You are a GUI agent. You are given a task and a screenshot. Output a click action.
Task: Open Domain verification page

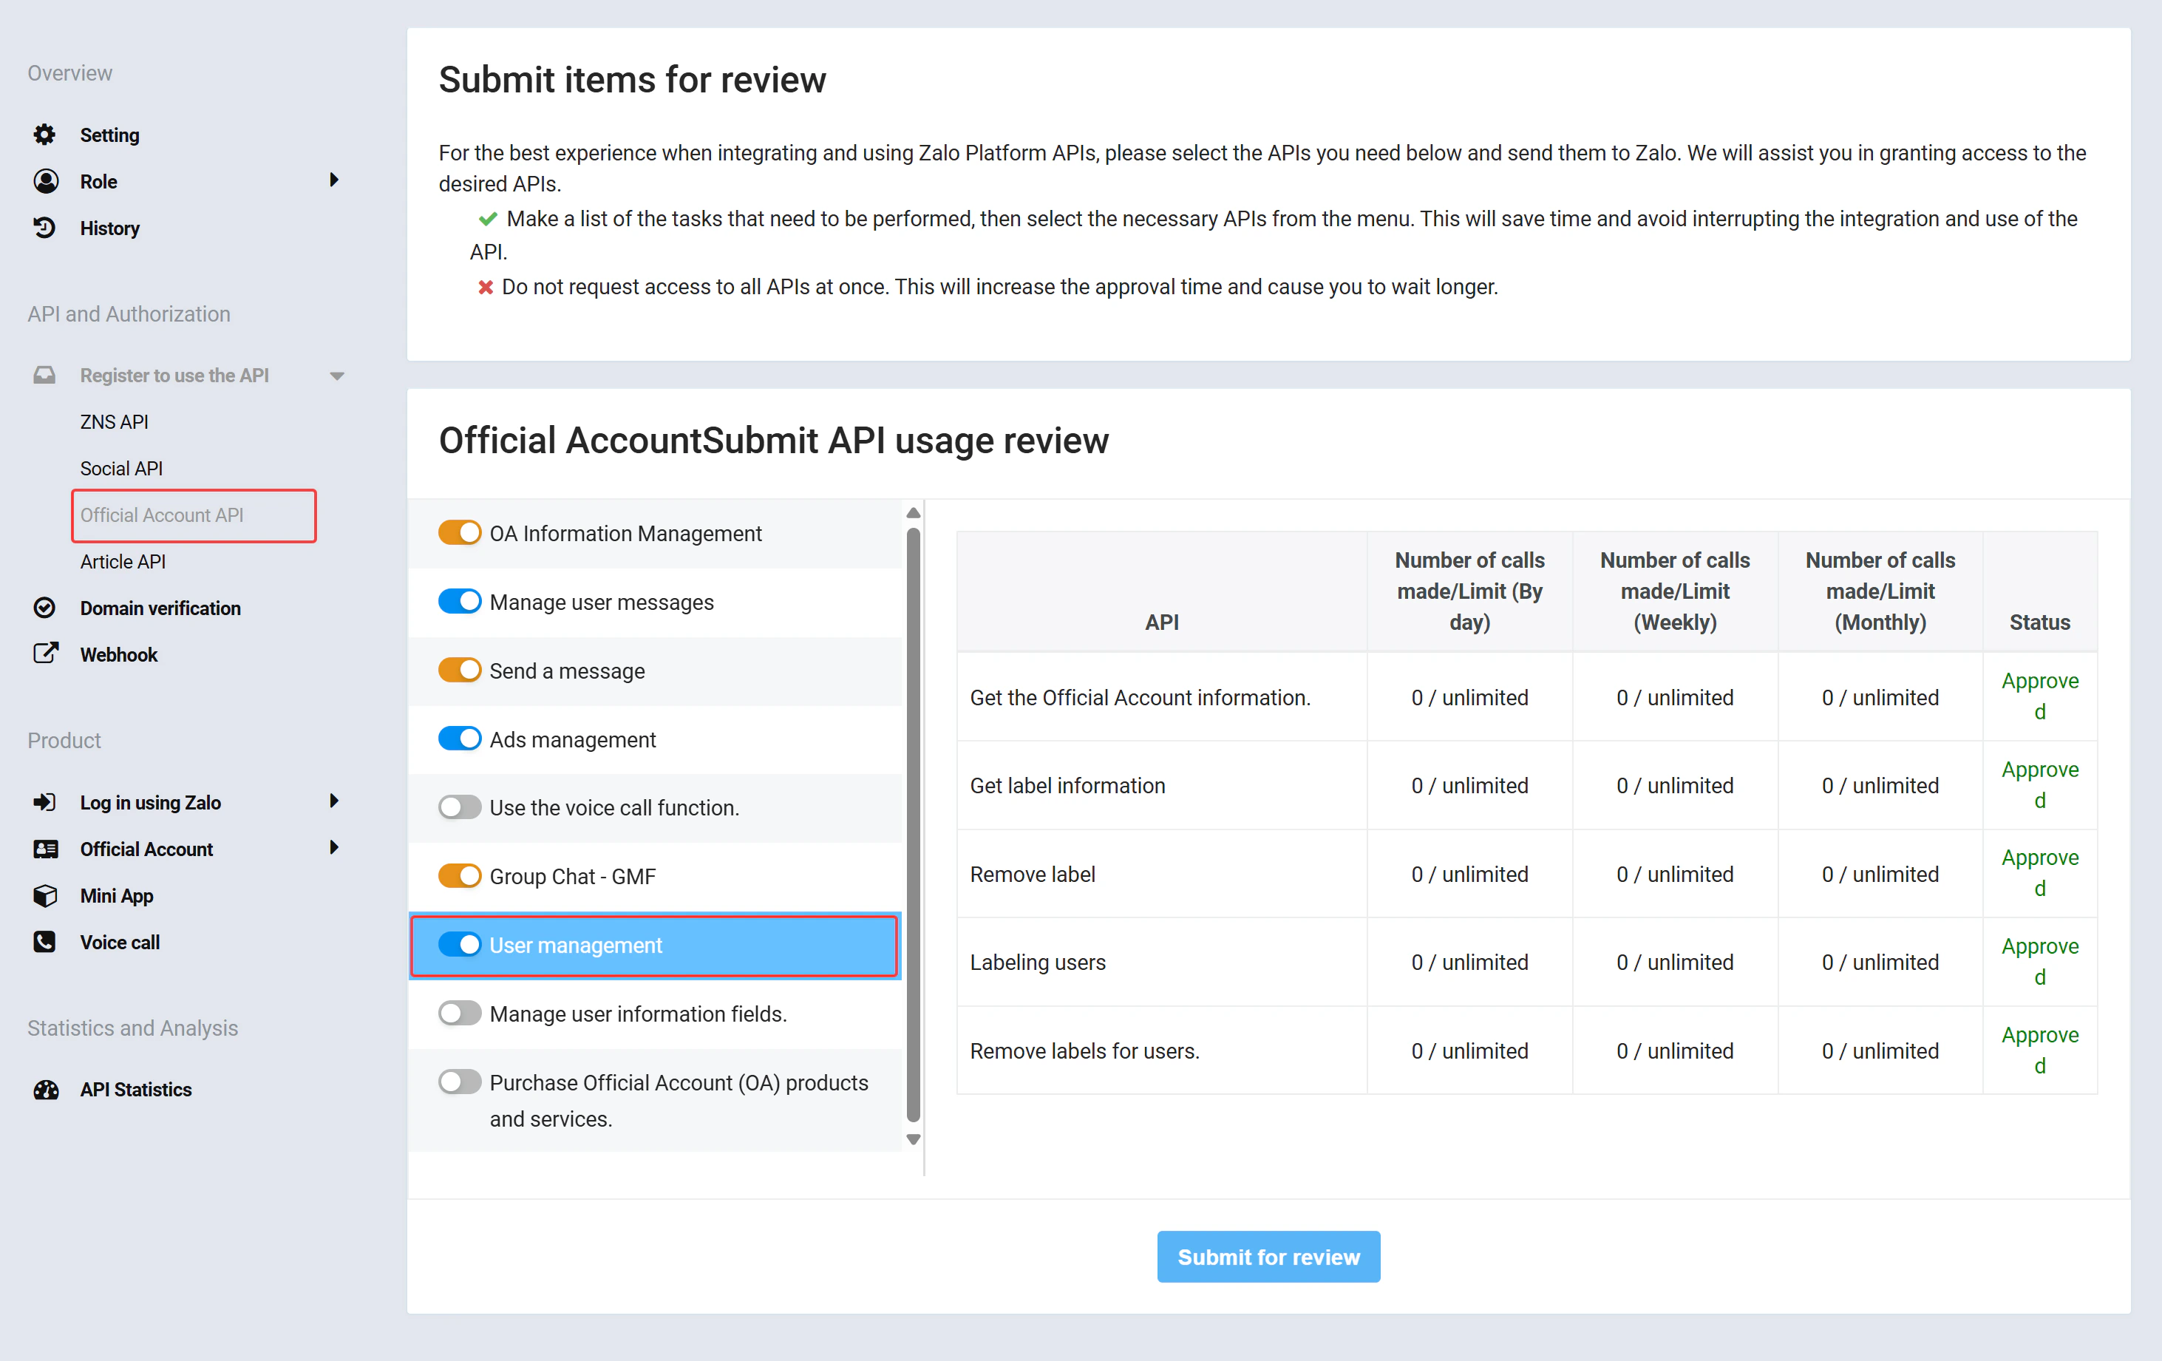point(160,608)
